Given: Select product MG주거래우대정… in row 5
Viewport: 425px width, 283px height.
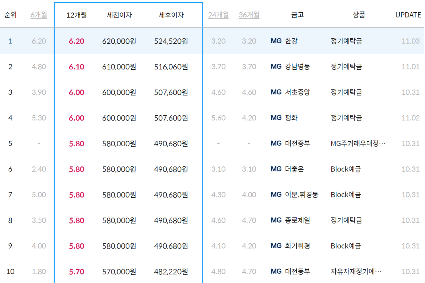Looking at the screenshot, I should click(x=358, y=143).
